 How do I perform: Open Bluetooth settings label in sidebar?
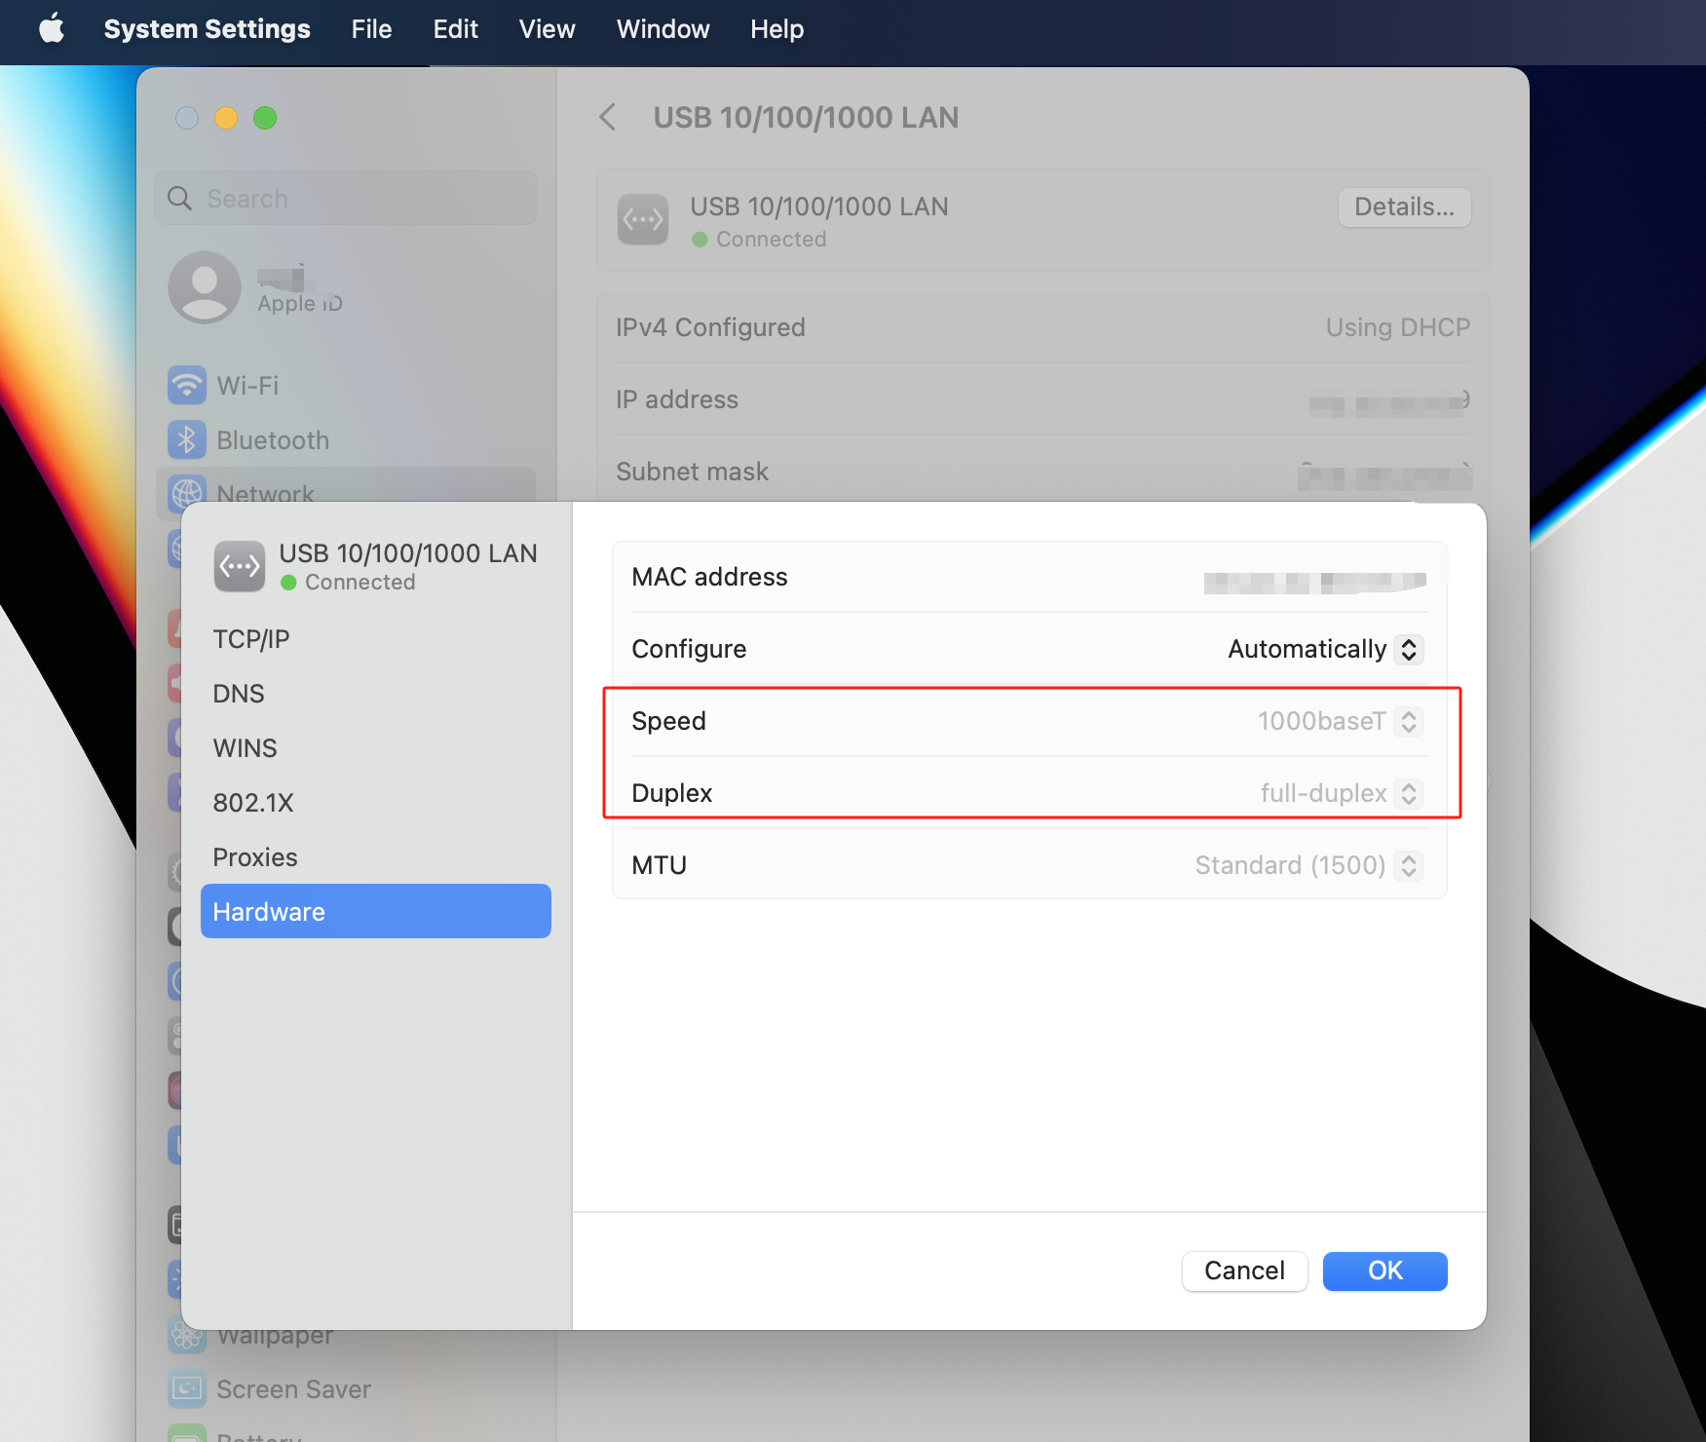pos(273,440)
